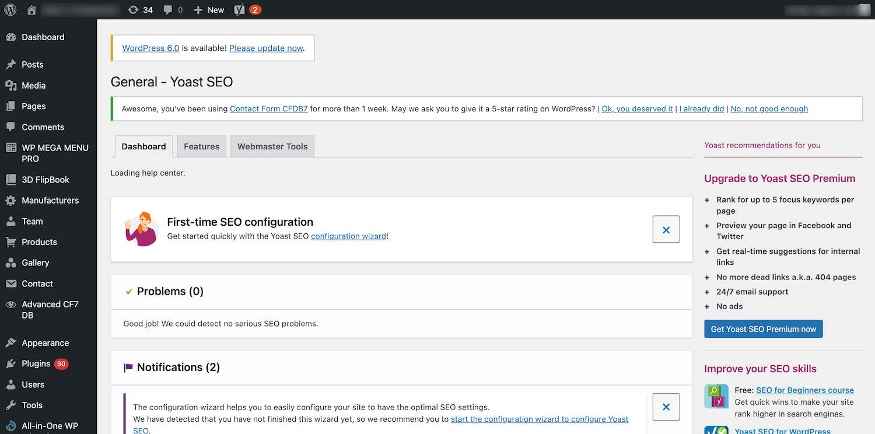
Task: Click the Team person icon
Action: [10, 222]
